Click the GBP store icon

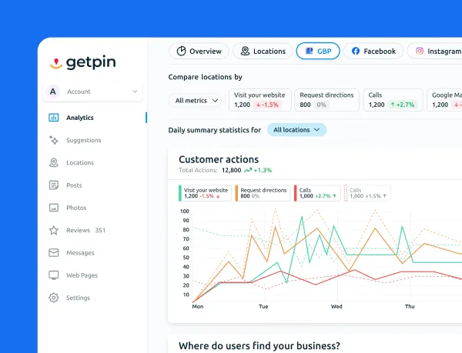click(x=309, y=52)
